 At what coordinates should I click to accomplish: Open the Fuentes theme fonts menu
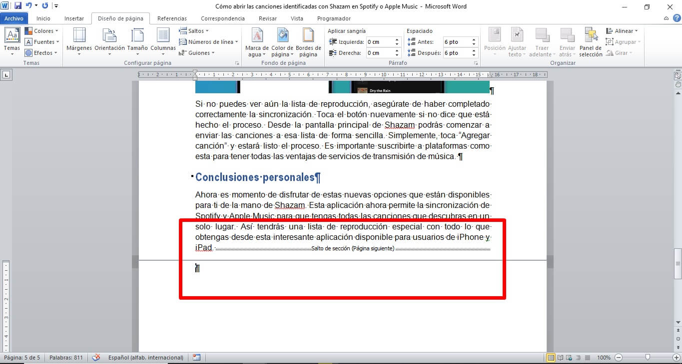pyautogui.click(x=42, y=42)
